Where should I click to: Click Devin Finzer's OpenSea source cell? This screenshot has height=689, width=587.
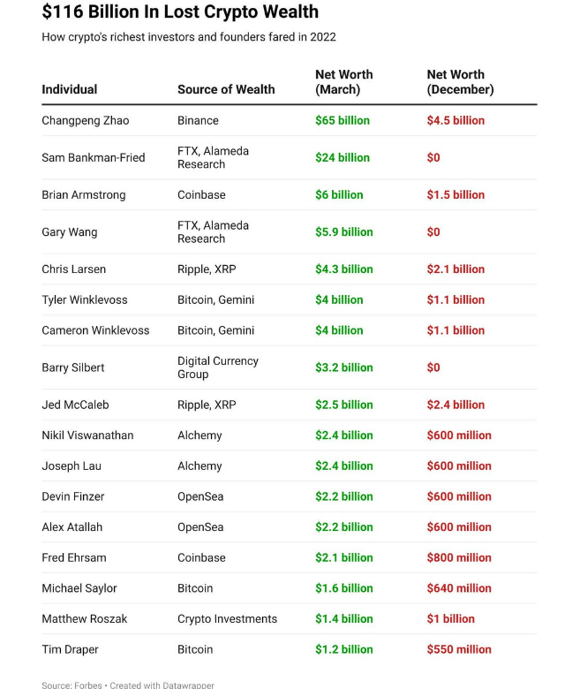point(200,496)
